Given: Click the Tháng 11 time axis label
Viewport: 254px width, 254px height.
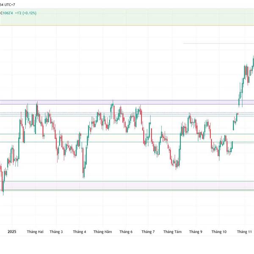Looking at the screenshot, I should point(244,232).
